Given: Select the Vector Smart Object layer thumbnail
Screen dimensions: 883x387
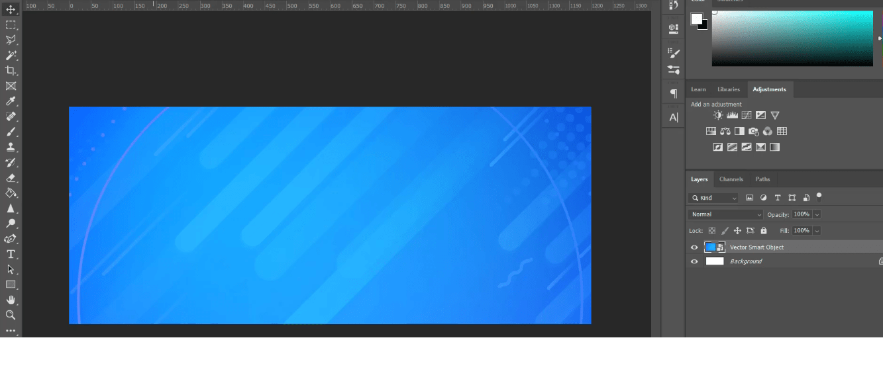Looking at the screenshot, I should click(x=710, y=247).
